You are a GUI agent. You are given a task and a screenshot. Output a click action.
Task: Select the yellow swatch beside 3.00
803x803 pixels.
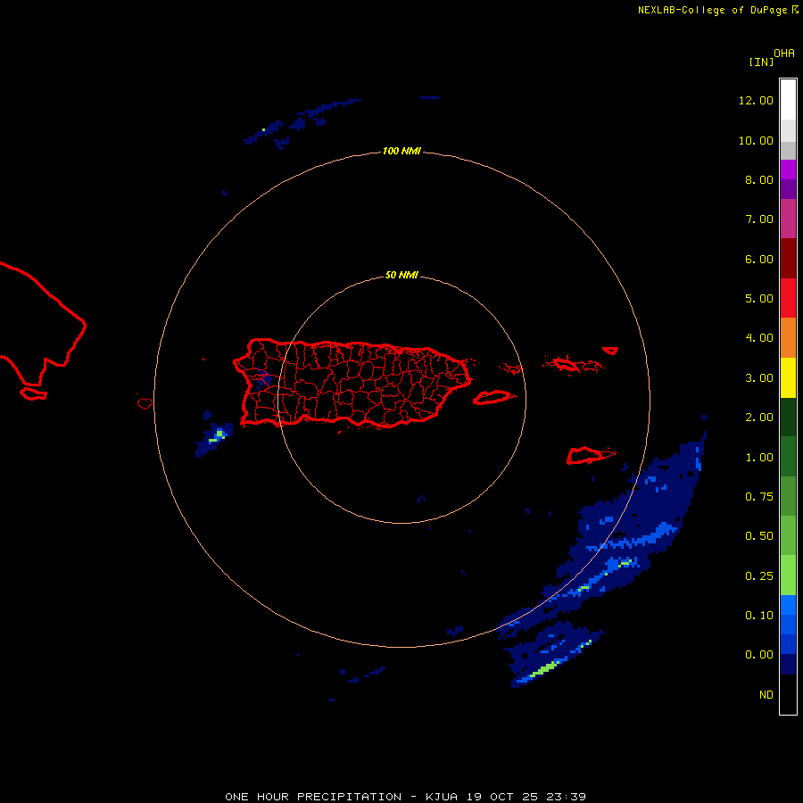pyautogui.click(x=788, y=377)
